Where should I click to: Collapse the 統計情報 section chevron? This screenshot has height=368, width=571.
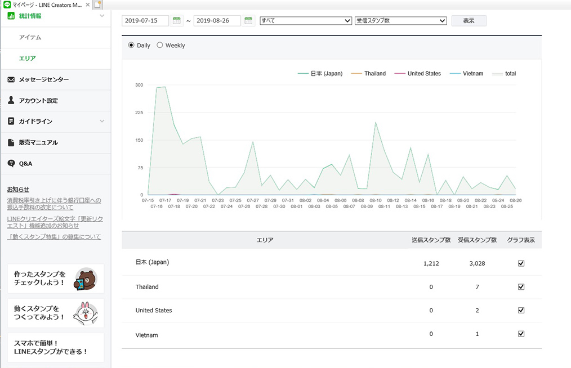point(102,16)
